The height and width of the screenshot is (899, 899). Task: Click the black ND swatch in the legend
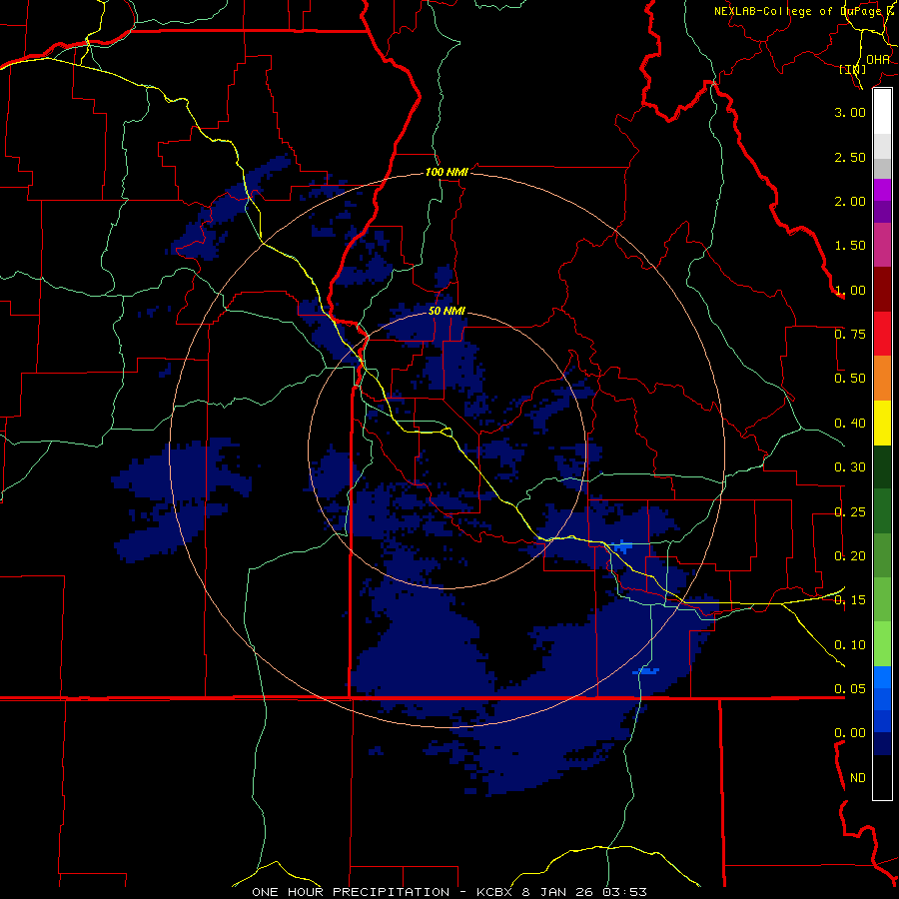[882, 777]
